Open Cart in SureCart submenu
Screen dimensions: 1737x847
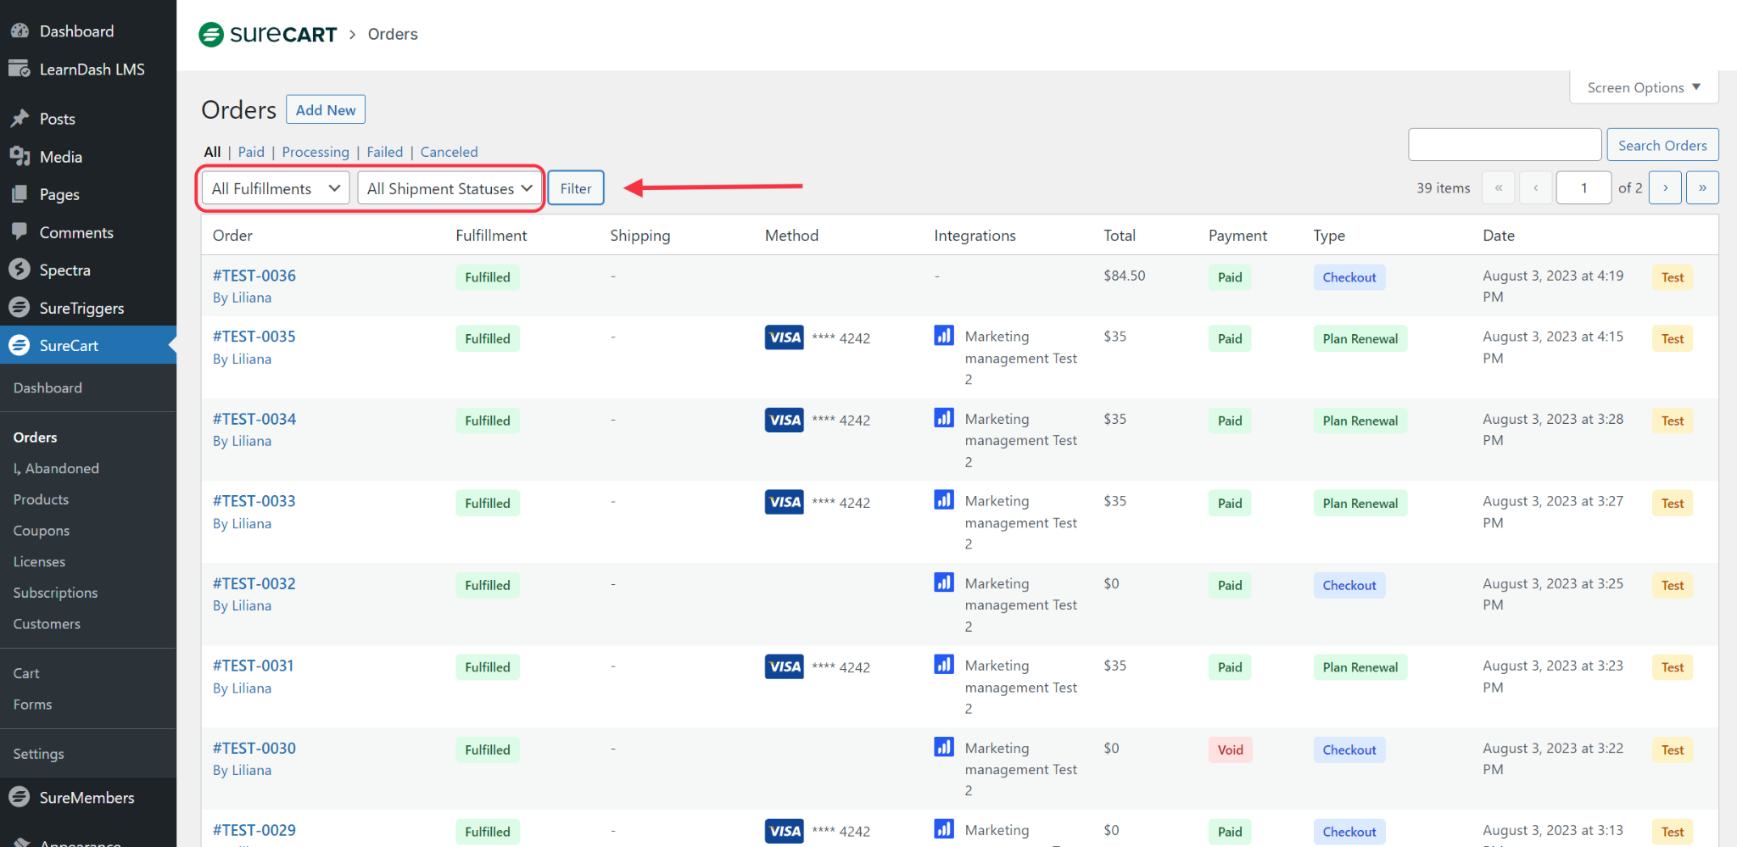pos(26,673)
